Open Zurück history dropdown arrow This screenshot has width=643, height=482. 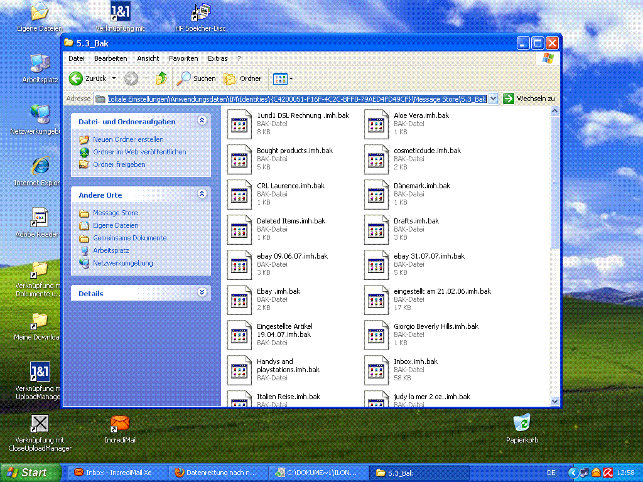[114, 78]
